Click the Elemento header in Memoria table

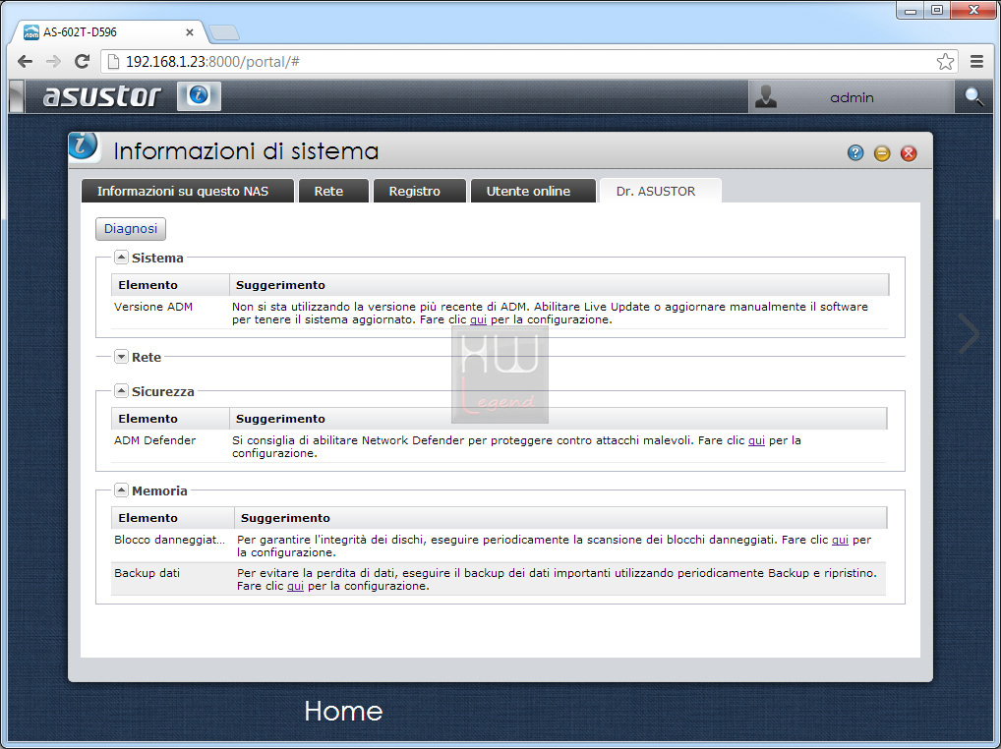173,517
